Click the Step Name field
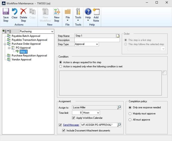 click(x=95, y=36)
